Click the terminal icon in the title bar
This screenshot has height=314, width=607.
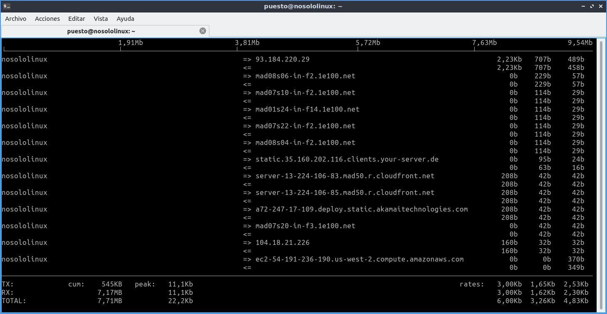[x=7, y=6]
